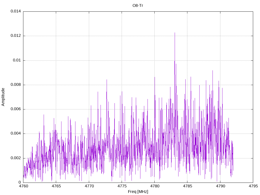Click the tallest spectrum peak near 4783 MHz
Image resolution: width=260 pixels, height=195 pixels.
click(x=175, y=33)
